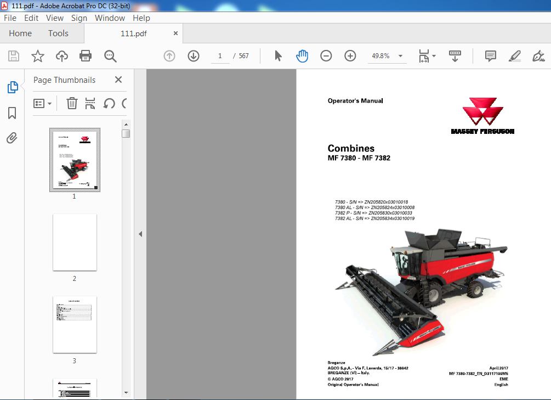Open the Edit menu
This screenshot has height=400, width=551.
click(x=31, y=18)
